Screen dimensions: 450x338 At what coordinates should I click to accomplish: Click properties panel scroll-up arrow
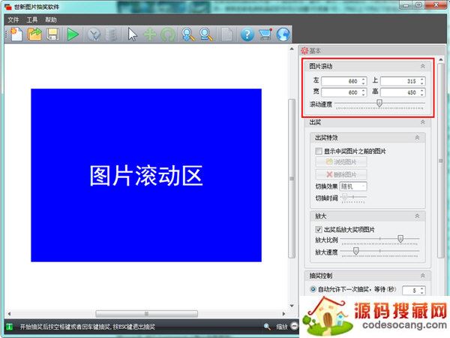pos(441,59)
